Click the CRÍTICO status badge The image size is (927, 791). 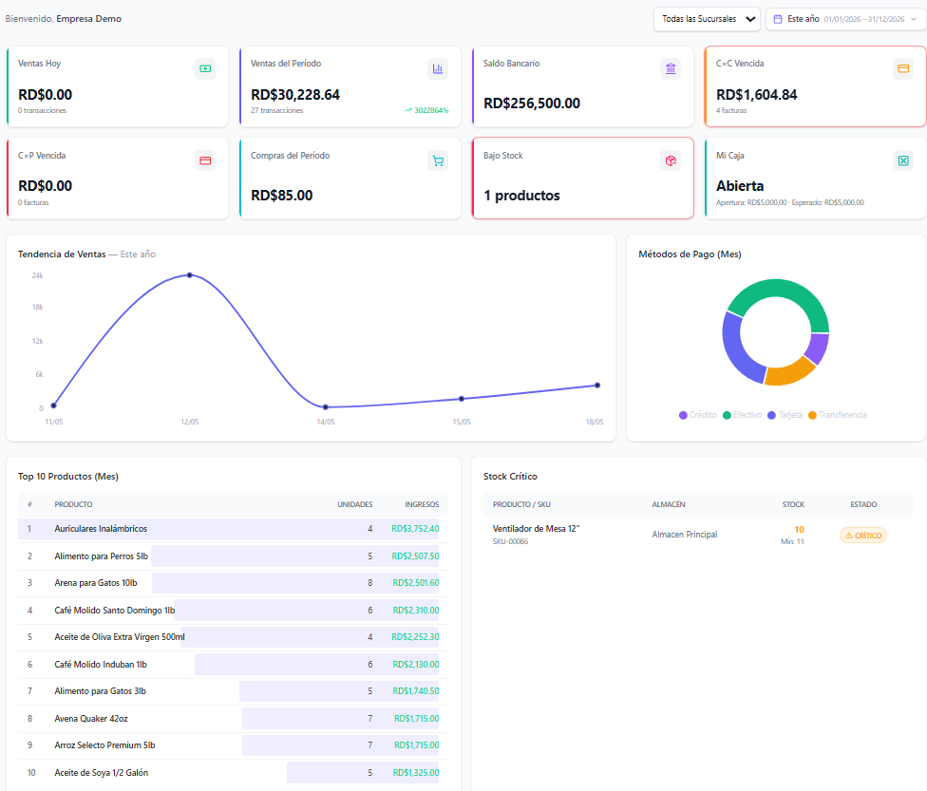pyautogui.click(x=862, y=536)
